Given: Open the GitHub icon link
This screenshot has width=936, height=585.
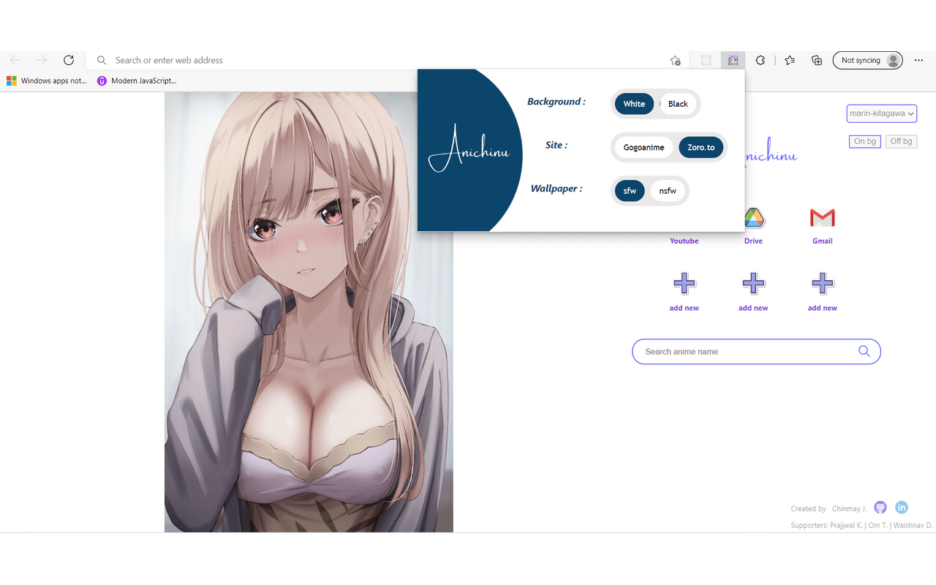Looking at the screenshot, I should tap(880, 507).
